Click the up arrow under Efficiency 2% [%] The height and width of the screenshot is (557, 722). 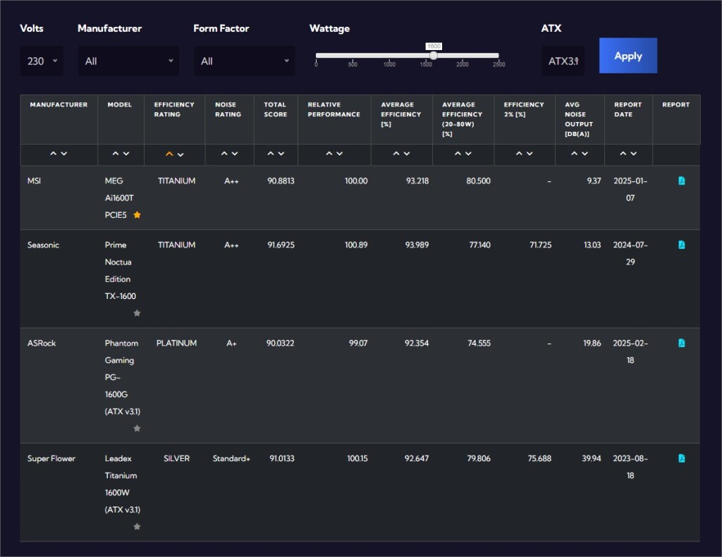click(x=519, y=154)
